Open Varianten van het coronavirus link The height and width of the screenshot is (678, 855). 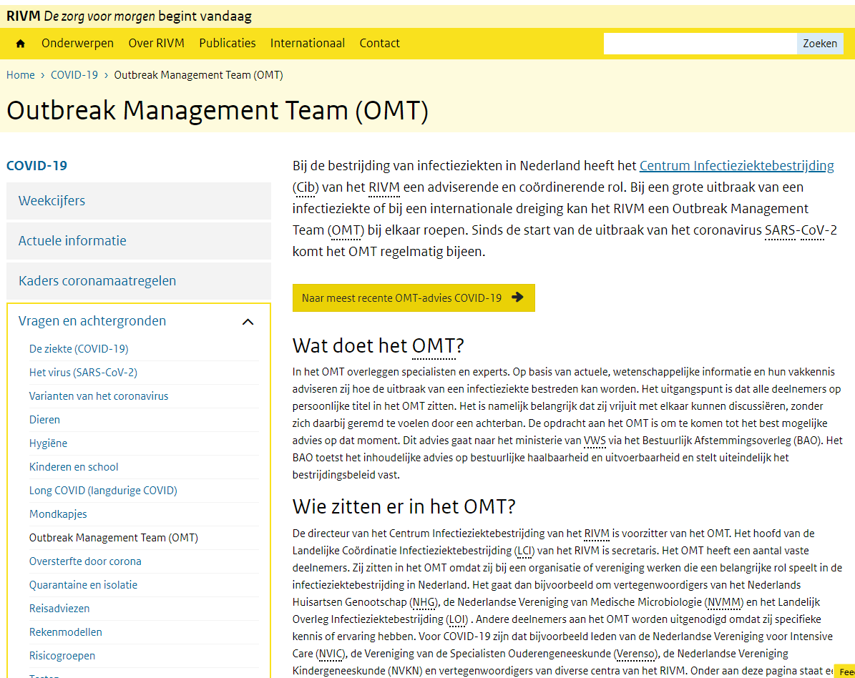[x=99, y=396]
